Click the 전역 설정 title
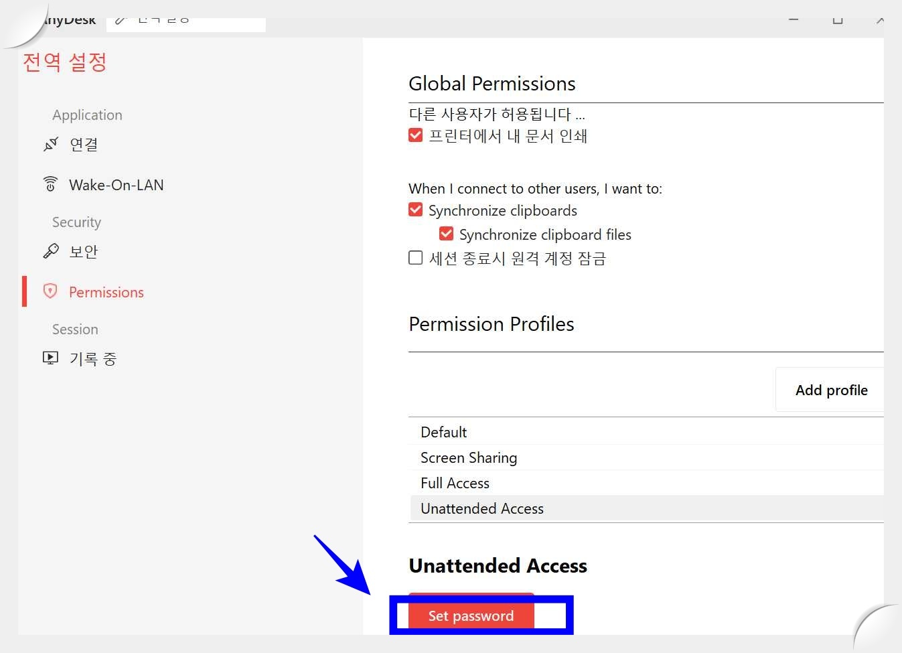Screen dimensions: 902x653 (x=65, y=62)
